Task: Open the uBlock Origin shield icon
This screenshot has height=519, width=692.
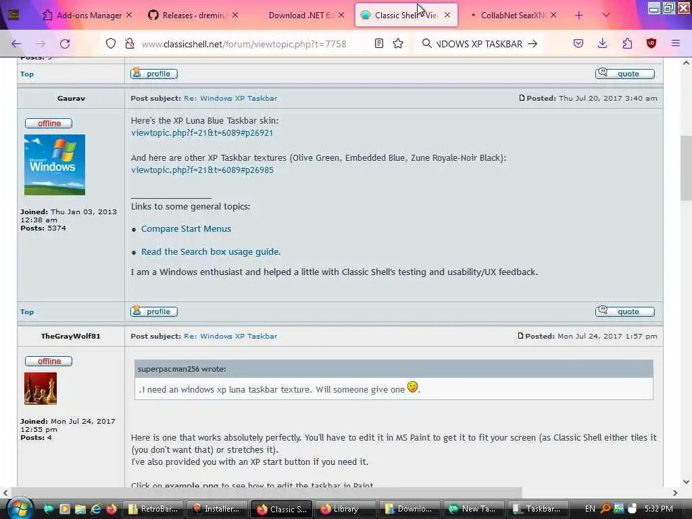Action: coord(651,43)
